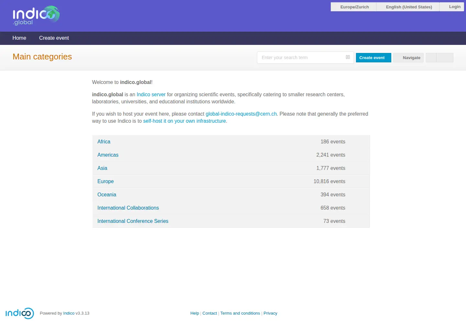
Task: Open the Help link in footer
Action: (x=194, y=313)
